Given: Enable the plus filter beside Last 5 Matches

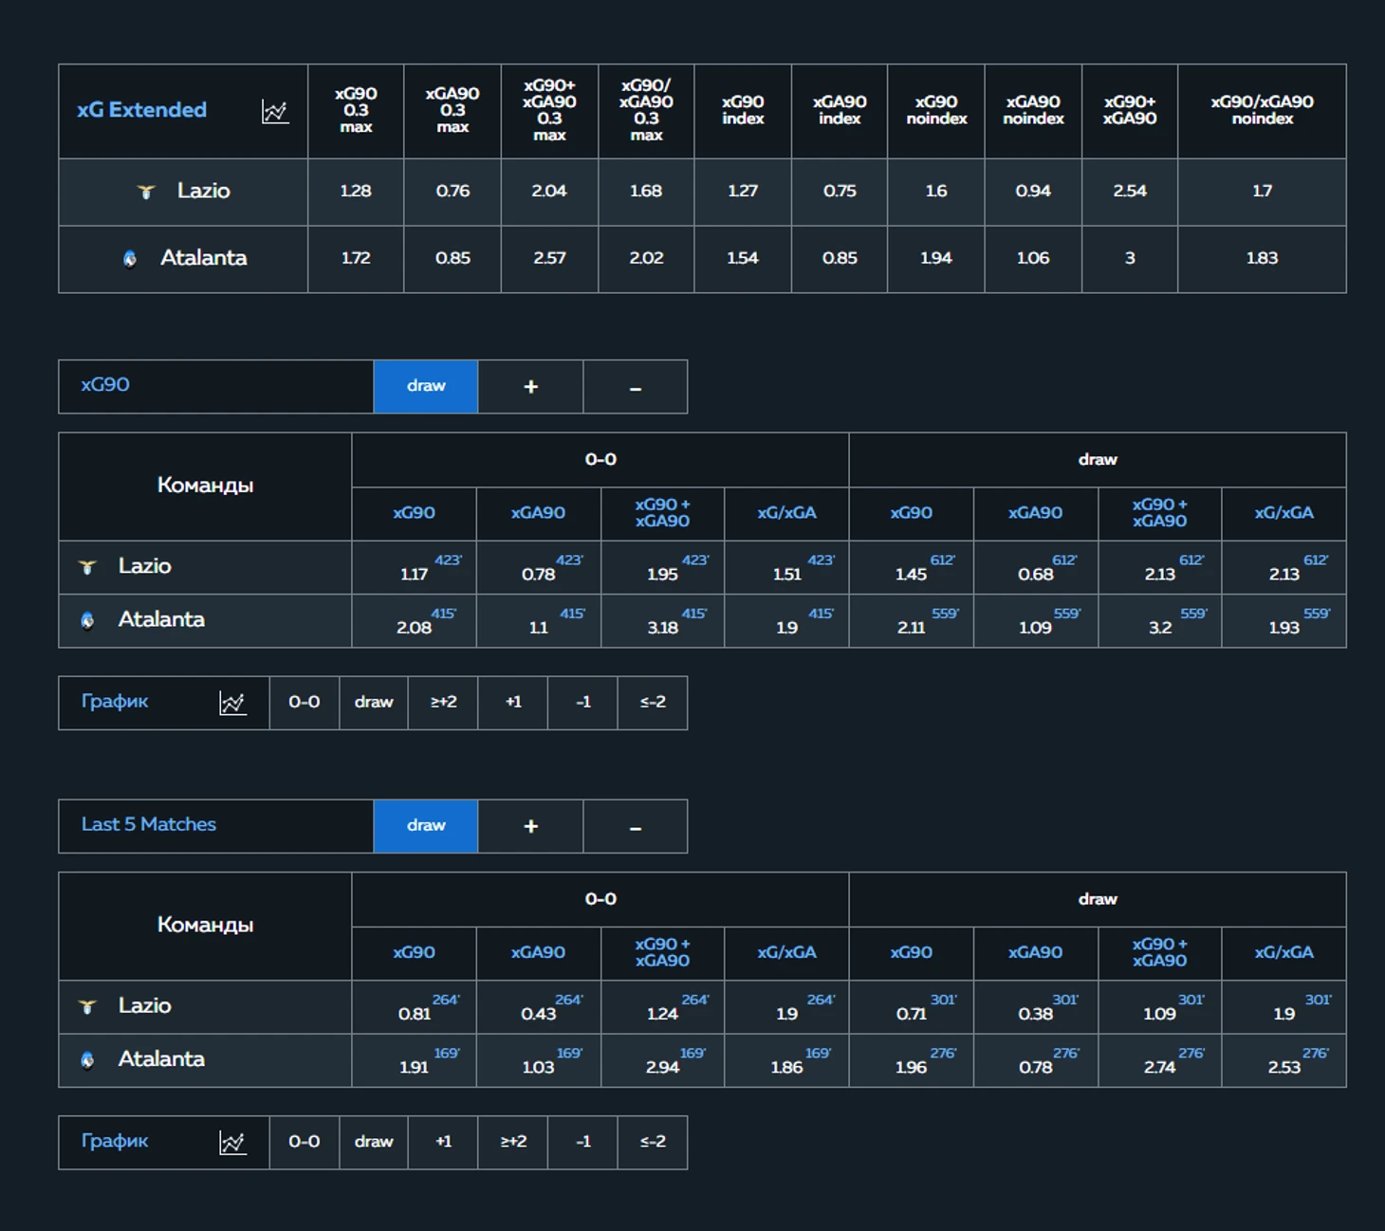Looking at the screenshot, I should point(530,826).
